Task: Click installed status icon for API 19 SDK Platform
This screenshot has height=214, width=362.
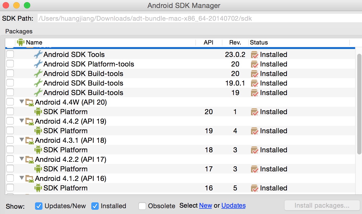Action: 255,131
